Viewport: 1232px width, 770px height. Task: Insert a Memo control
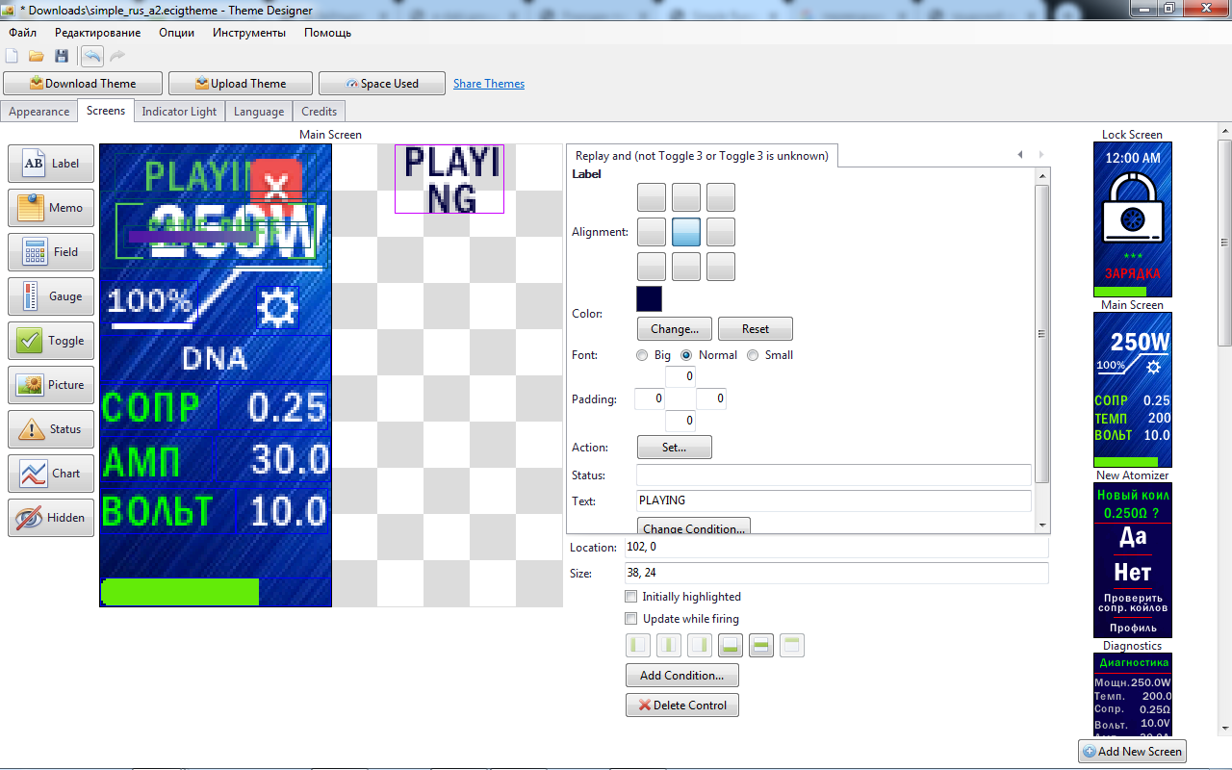52,208
